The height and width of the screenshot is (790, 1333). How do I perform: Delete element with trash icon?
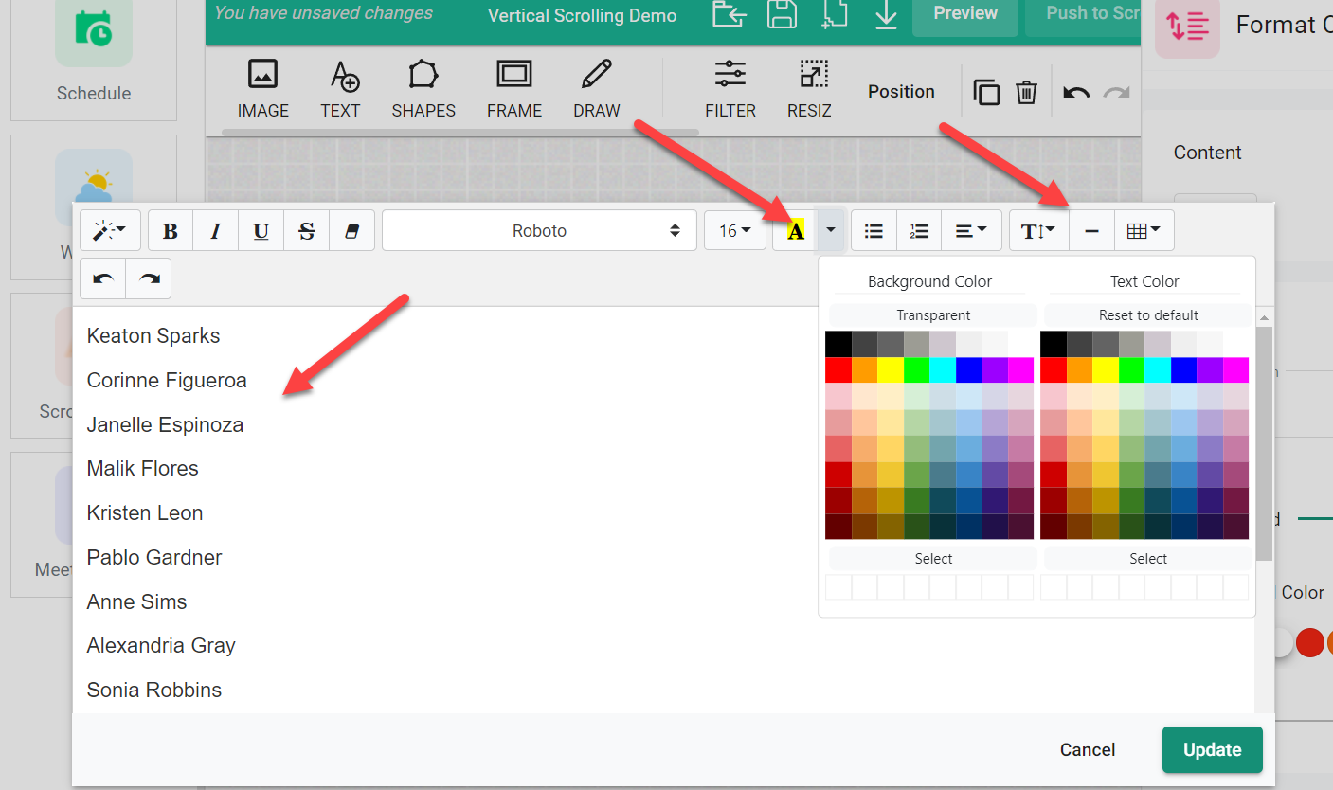pyautogui.click(x=1026, y=92)
